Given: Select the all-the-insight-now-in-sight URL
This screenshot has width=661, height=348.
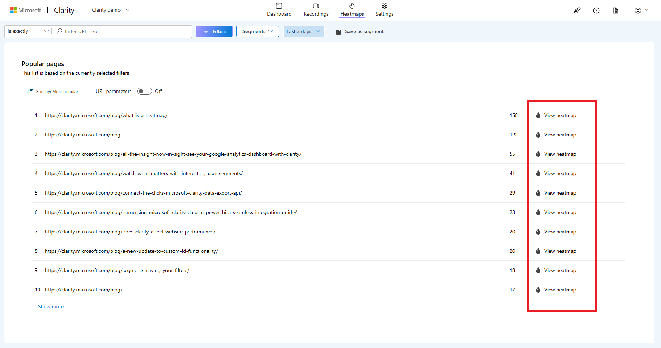Looking at the screenshot, I should click(x=173, y=154).
